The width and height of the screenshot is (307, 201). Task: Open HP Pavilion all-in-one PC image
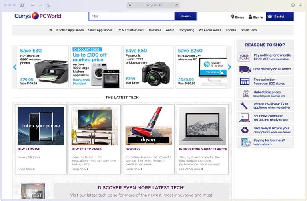[213, 71]
